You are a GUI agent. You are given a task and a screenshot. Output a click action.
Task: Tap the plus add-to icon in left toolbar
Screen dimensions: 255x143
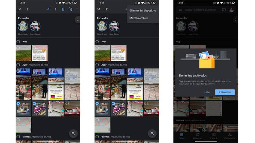[55, 9]
